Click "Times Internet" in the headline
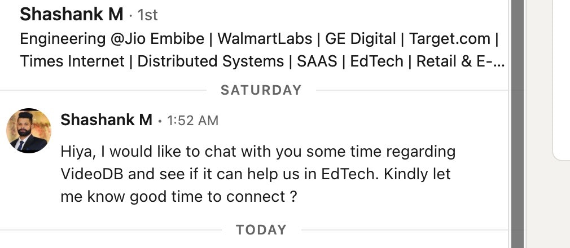Image resolution: width=570 pixels, height=248 pixels. point(72,61)
